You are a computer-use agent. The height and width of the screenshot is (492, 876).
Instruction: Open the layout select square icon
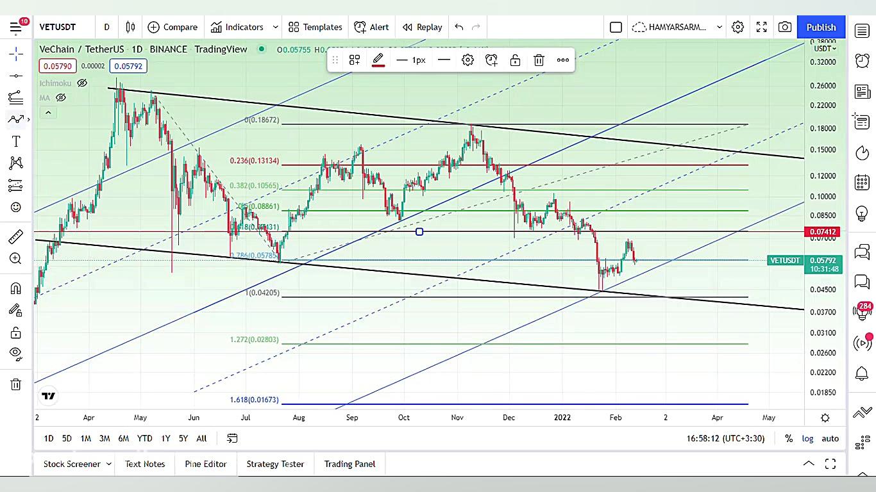(x=616, y=27)
